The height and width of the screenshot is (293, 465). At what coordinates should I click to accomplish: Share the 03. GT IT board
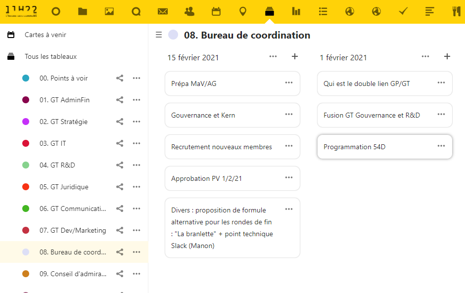click(120, 143)
